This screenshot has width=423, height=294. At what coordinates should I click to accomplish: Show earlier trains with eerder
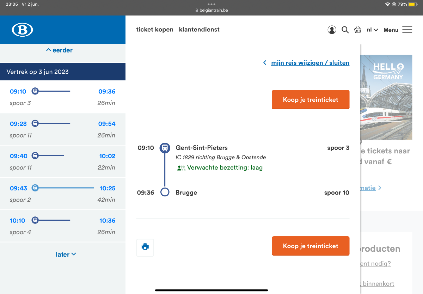[59, 50]
